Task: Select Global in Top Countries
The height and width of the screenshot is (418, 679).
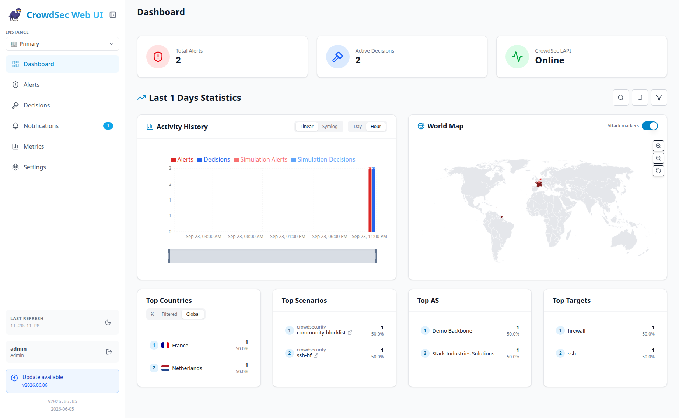Action: click(x=193, y=314)
